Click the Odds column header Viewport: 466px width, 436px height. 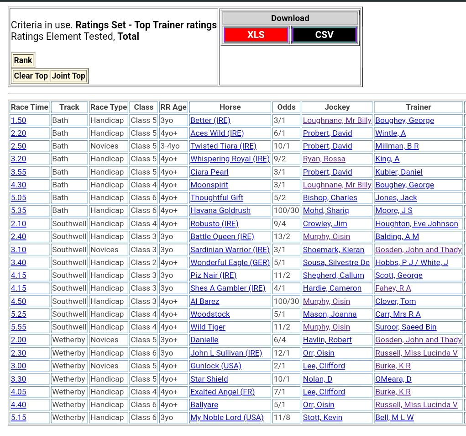pyautogui.click(x=286, y=107)
